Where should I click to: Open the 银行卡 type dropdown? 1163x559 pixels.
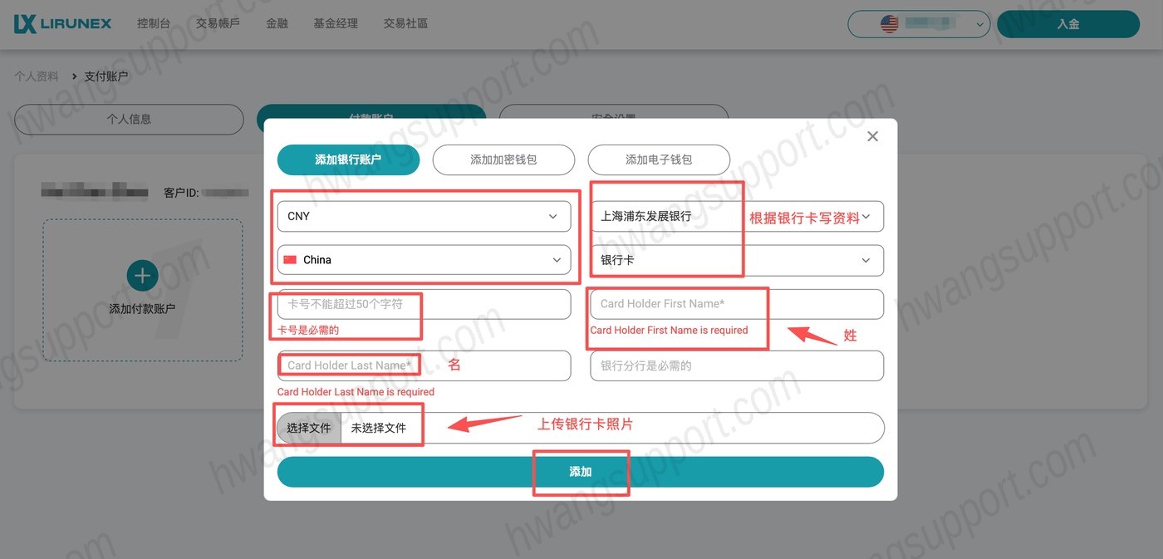tap(737, 260)
